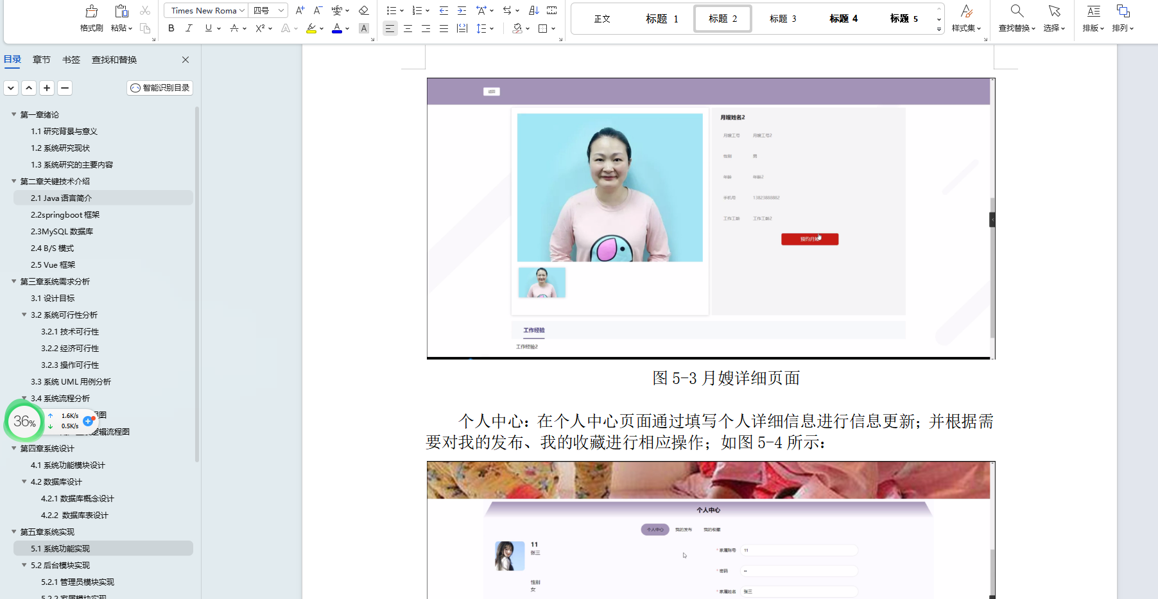Click the clear formatting eraser icon
1158x599 pixels.
click(363, 10)
